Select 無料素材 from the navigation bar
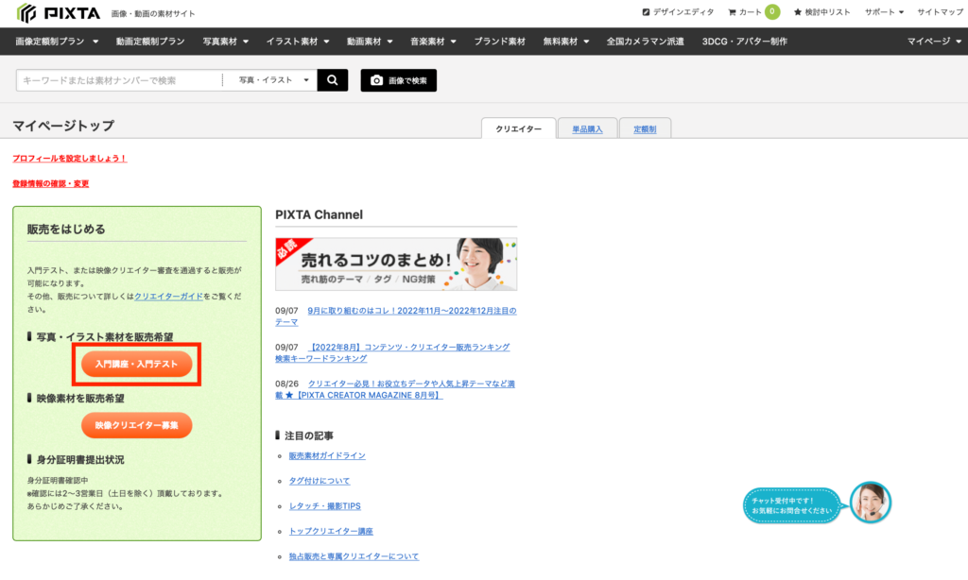This screenshot has width=968, height=580. pyautogui.click(x=560, y=42)
